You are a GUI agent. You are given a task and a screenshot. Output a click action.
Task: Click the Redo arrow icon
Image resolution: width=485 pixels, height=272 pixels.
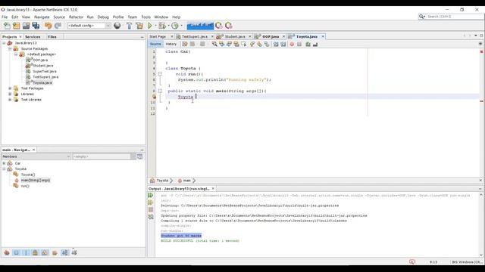[x=58, y=26]
